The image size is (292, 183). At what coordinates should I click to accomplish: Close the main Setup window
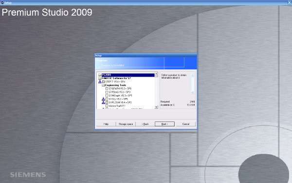pyautogui.click(x=290, y=2)
